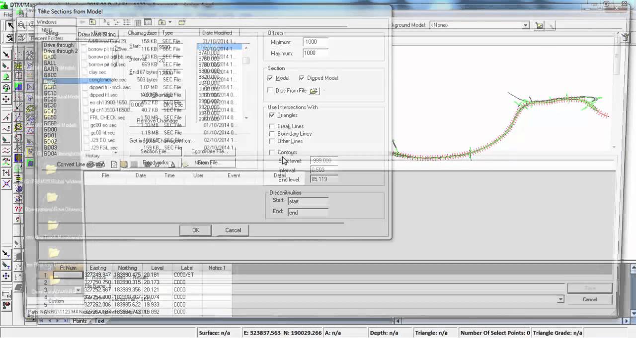The image size is (636, 338).
Task: Click the Easting column header
Action: pyautogui.click(x=98, y=268)
